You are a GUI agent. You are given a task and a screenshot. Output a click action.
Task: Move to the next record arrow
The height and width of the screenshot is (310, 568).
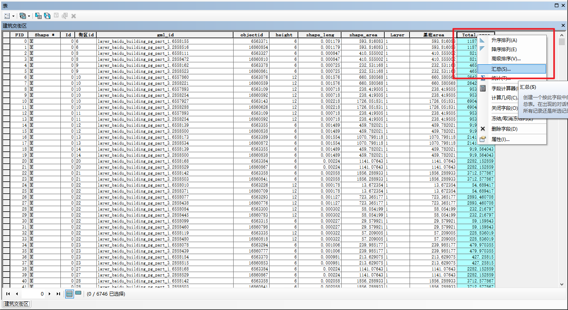point(50,294)
